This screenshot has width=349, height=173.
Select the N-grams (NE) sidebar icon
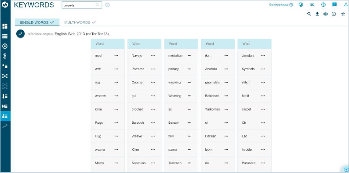click(5, 106)
